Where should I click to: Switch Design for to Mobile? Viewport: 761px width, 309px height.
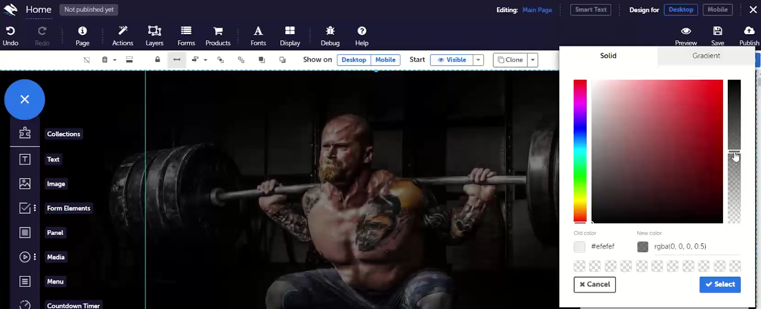tap(717, 9)
